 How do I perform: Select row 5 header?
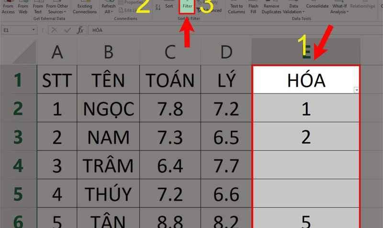click(18, 194)
